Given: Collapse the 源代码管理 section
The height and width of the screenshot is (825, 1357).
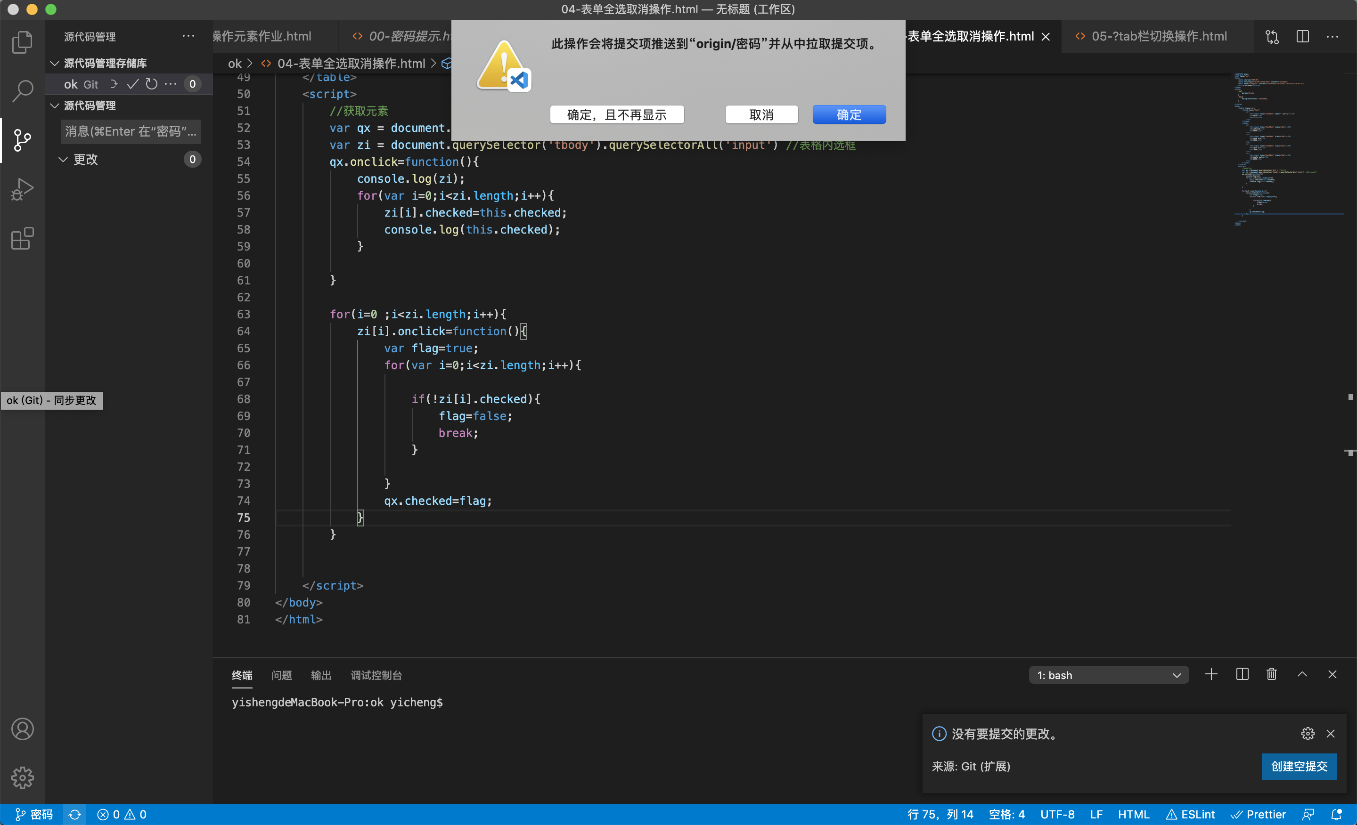Looking at the screenshot, I should (55, 105).
